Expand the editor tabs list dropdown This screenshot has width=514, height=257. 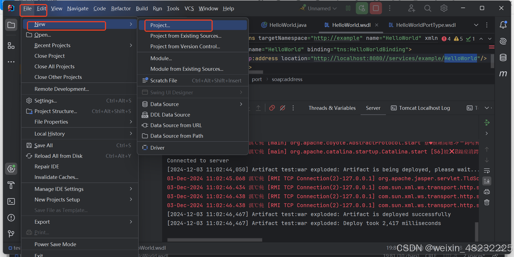(476, 25)
